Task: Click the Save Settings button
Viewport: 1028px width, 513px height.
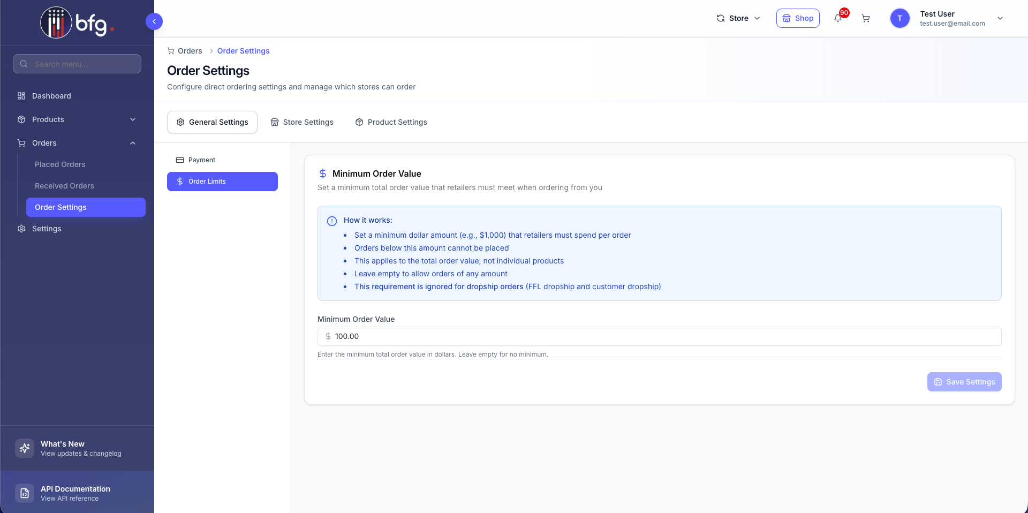Action: pos(964,382)
